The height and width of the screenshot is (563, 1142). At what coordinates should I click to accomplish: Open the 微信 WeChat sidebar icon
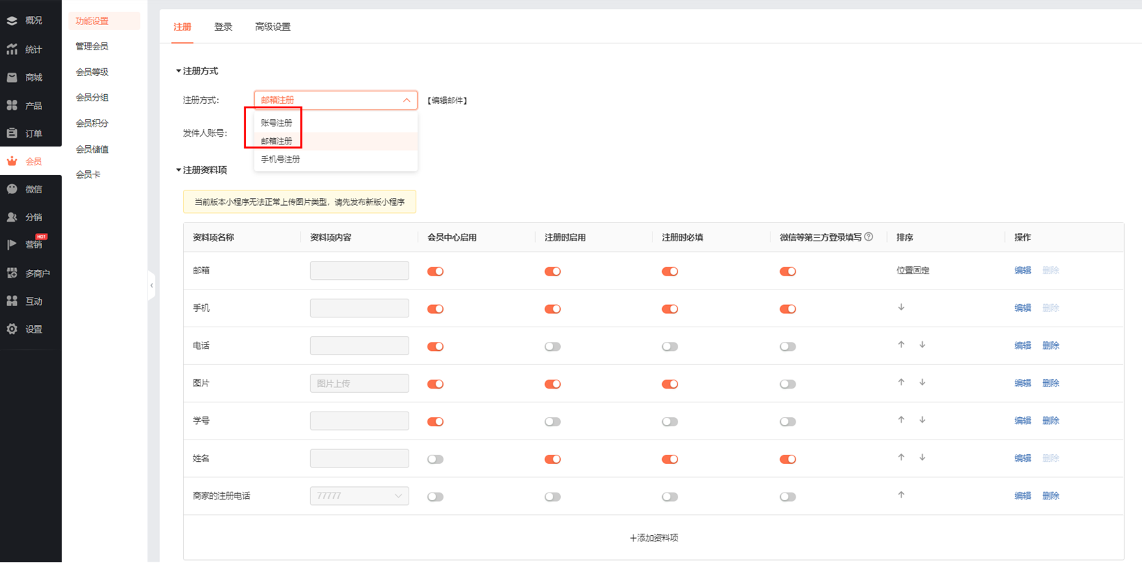pos(12,189)
